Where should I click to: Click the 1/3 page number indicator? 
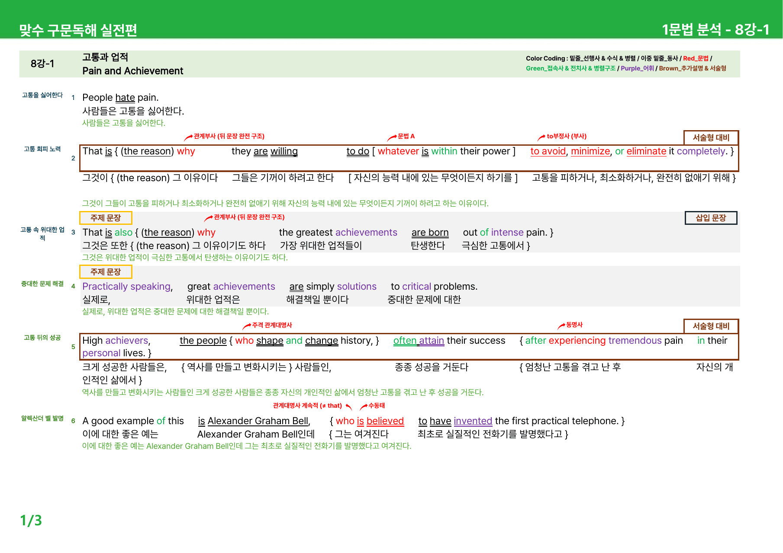[x=31, y=520]
